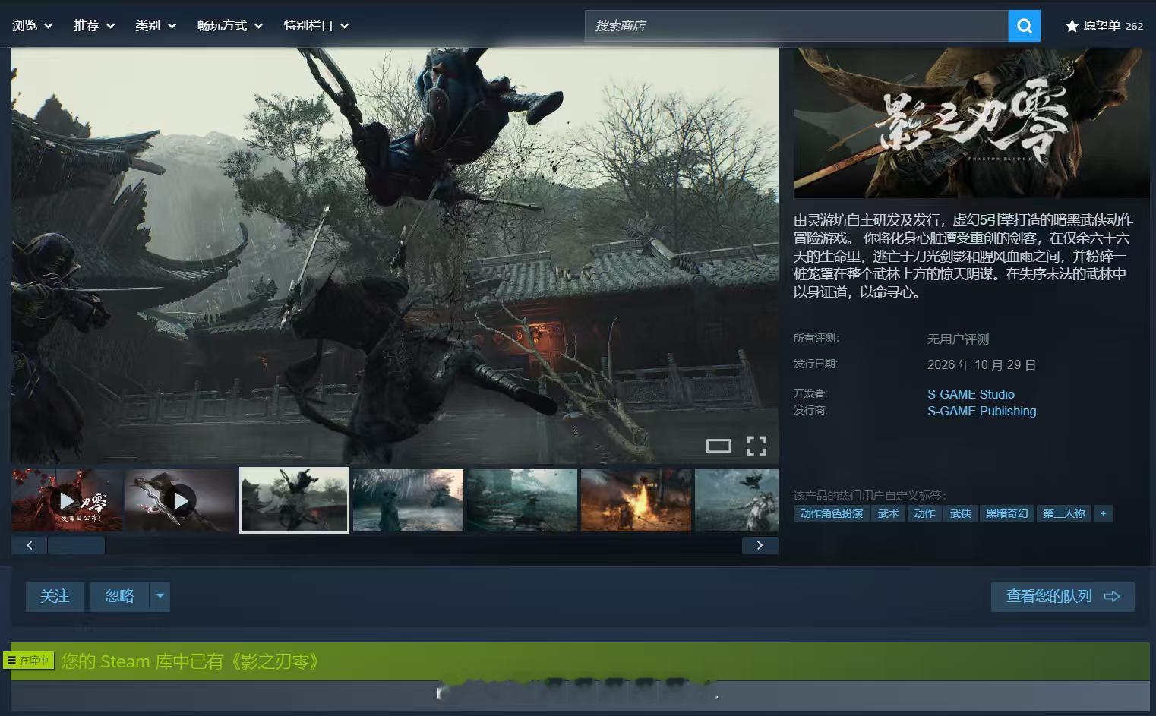Select the dark teal screenshot thumbnail
The image size is (1156, 716).
[x=523, y=500]
